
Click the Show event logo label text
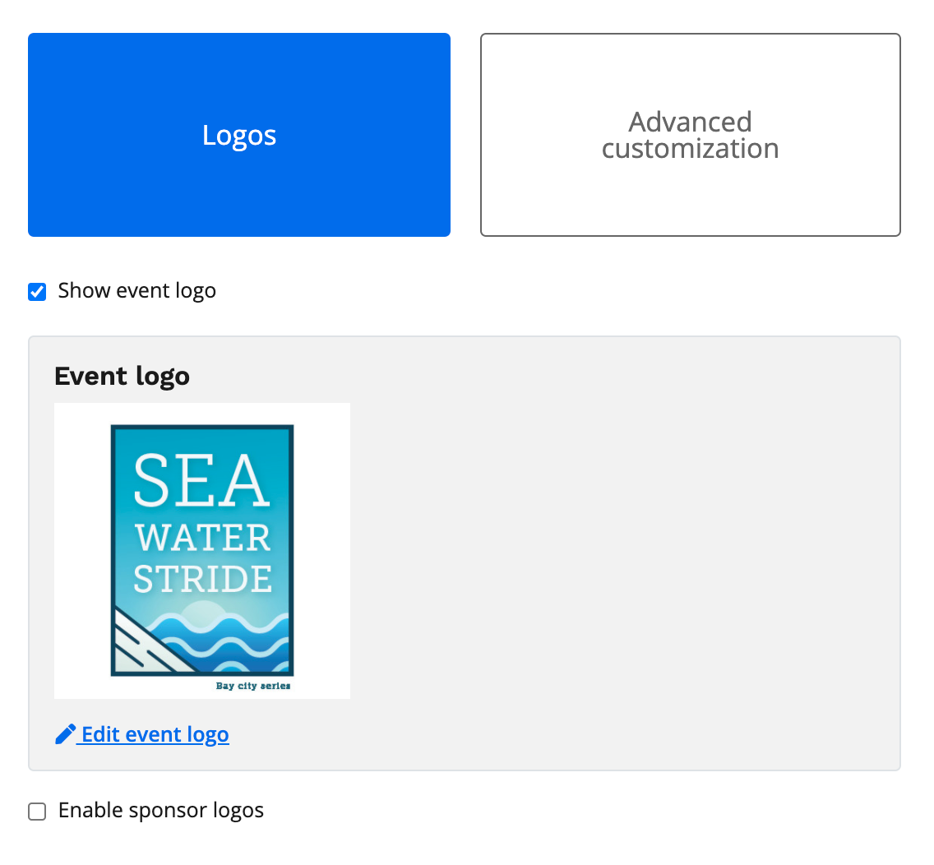click(136, 291)
